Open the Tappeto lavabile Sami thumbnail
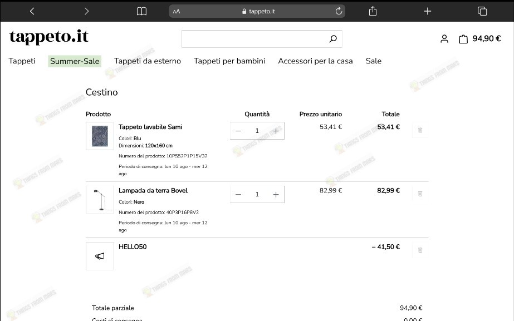 coord(100,136)
